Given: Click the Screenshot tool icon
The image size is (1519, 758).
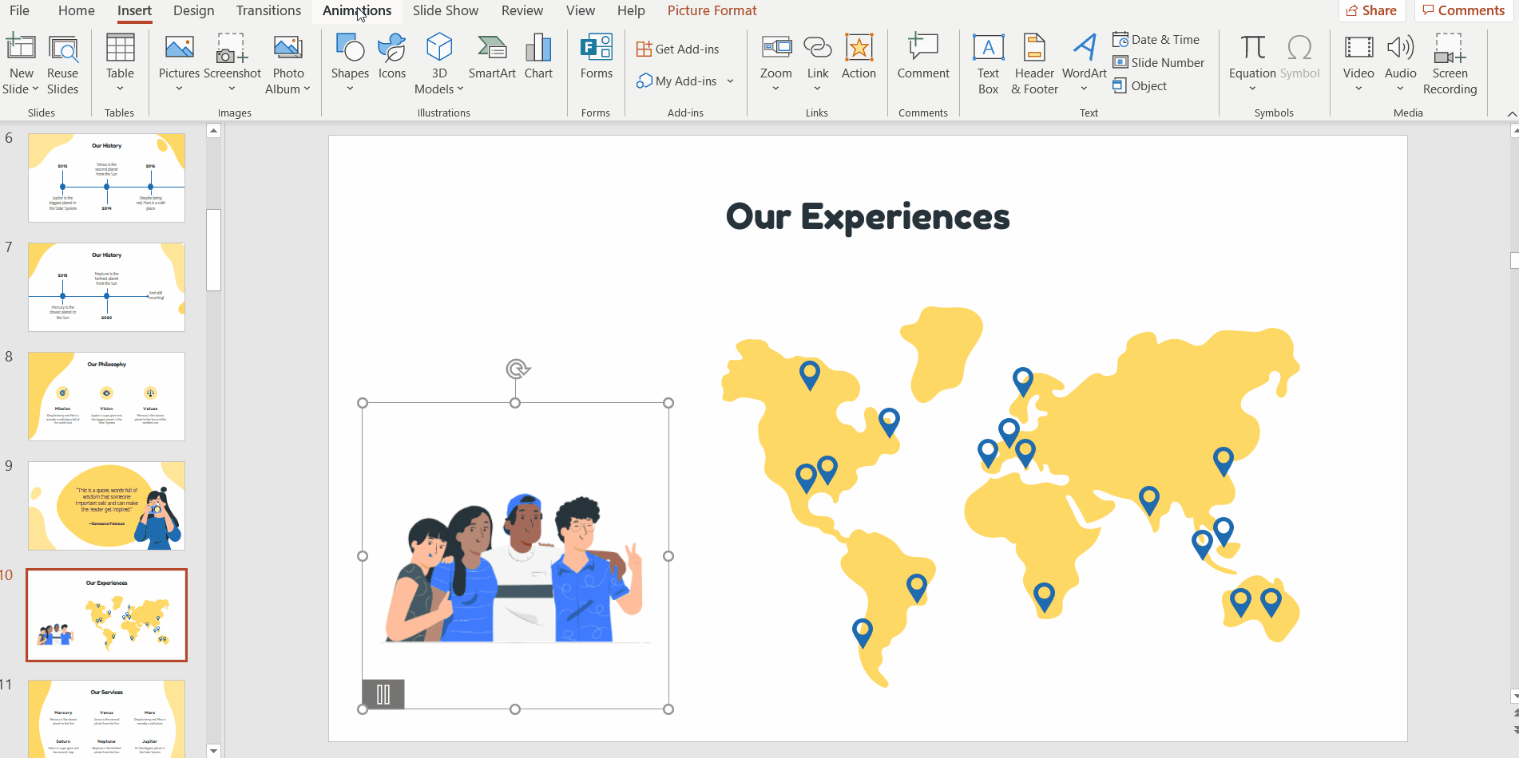Looking at the screenshot, I should (232, 49).
